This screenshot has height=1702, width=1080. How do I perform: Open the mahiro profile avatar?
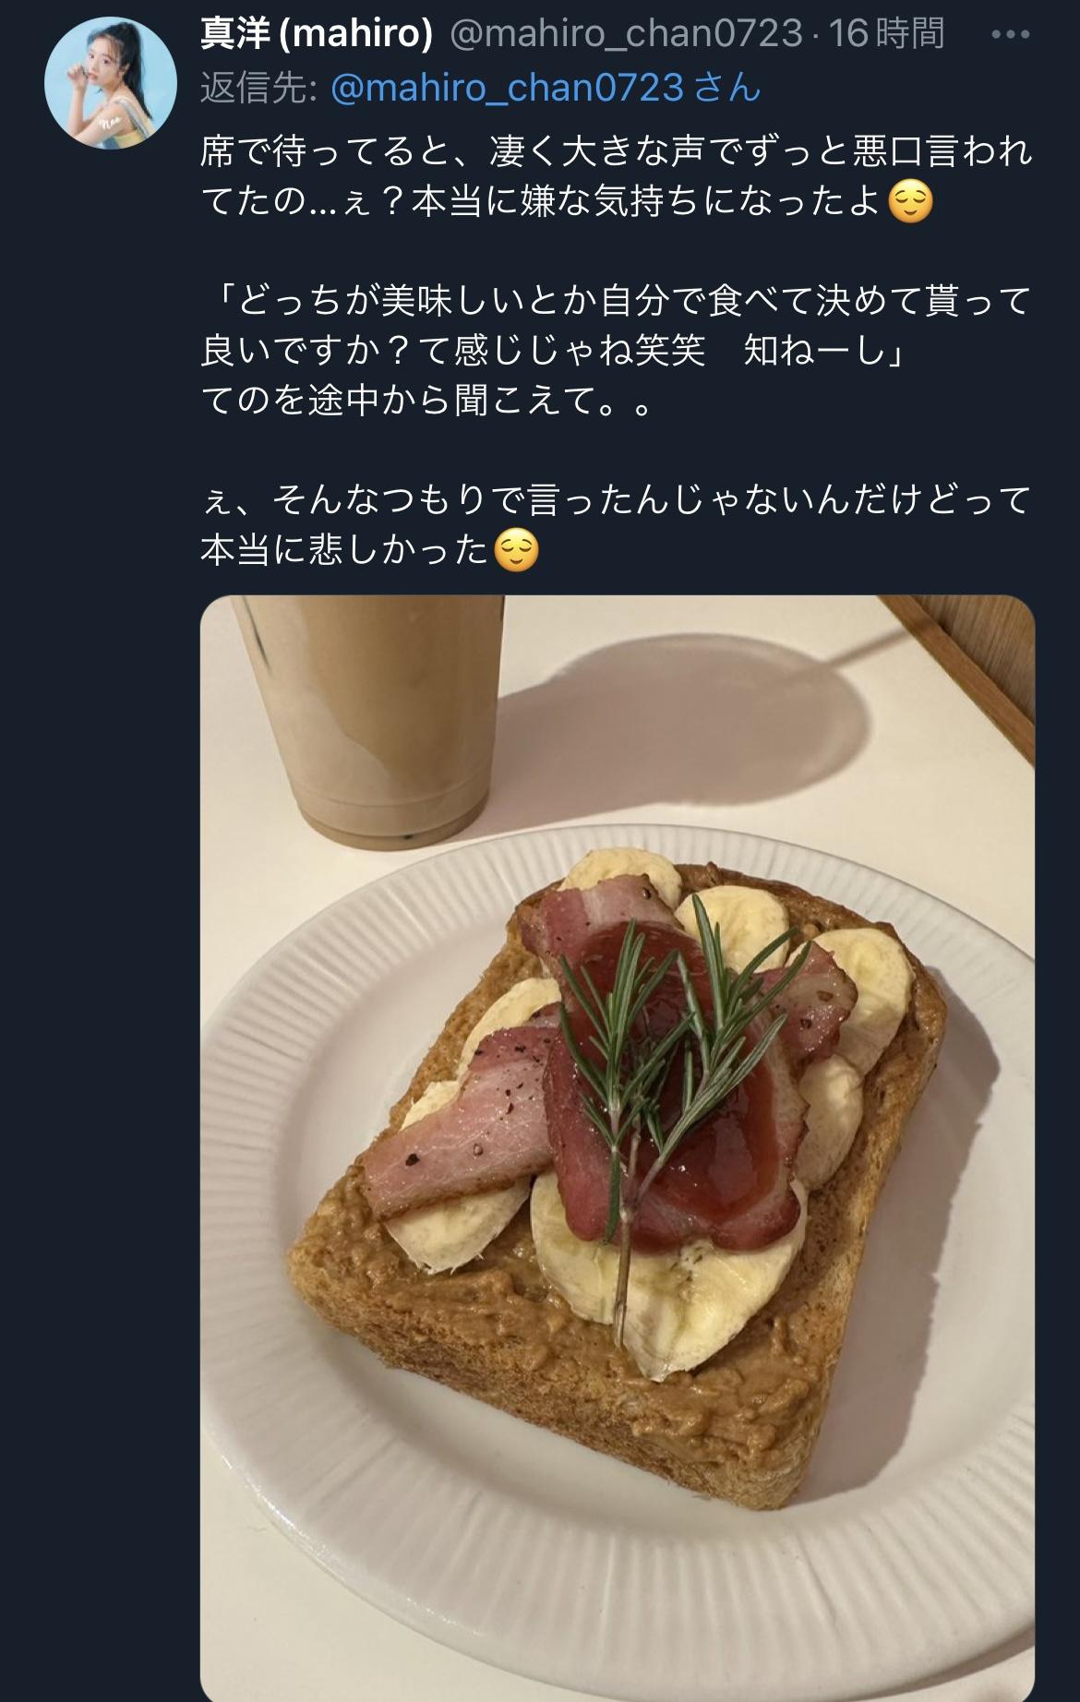click(97, 82)
